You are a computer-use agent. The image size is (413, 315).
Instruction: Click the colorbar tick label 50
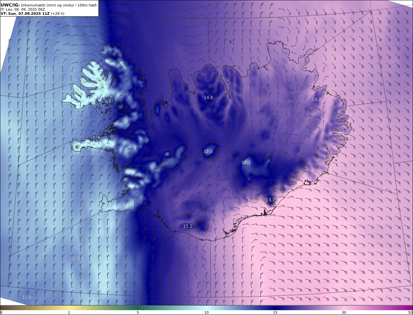click(x=410, y=312)
